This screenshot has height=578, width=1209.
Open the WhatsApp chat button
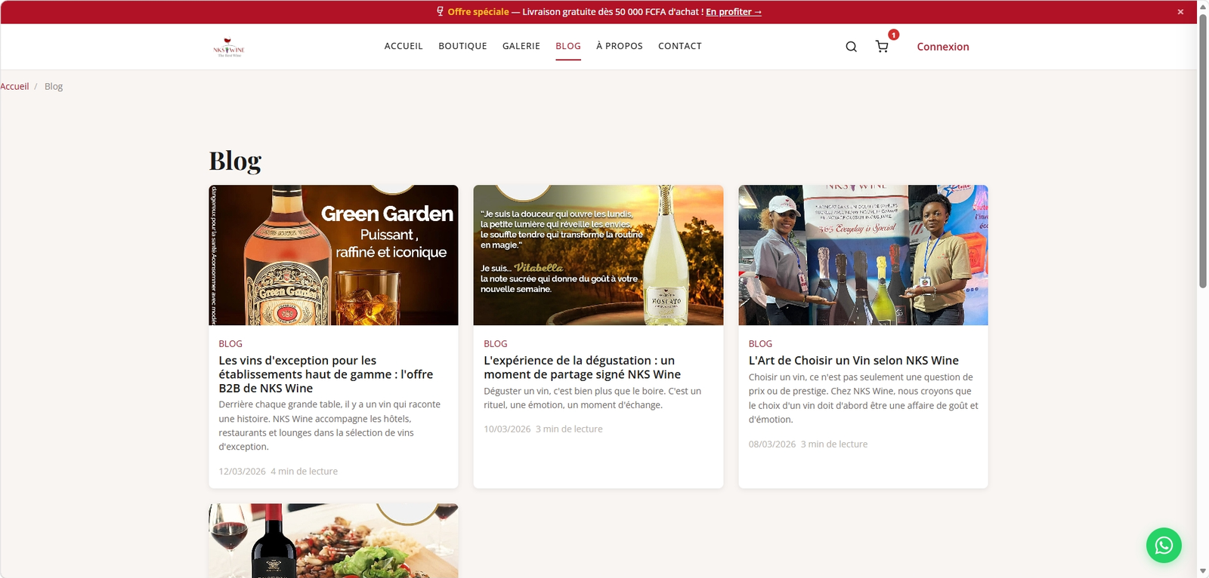(1164, 545)
